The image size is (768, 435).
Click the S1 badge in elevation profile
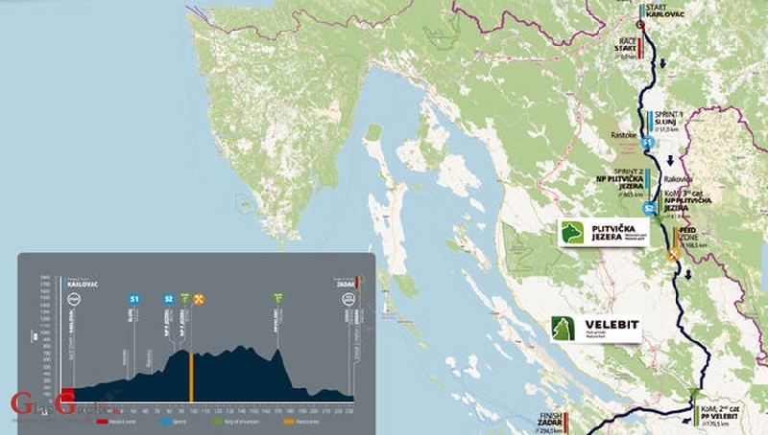(x=133, y=299)
